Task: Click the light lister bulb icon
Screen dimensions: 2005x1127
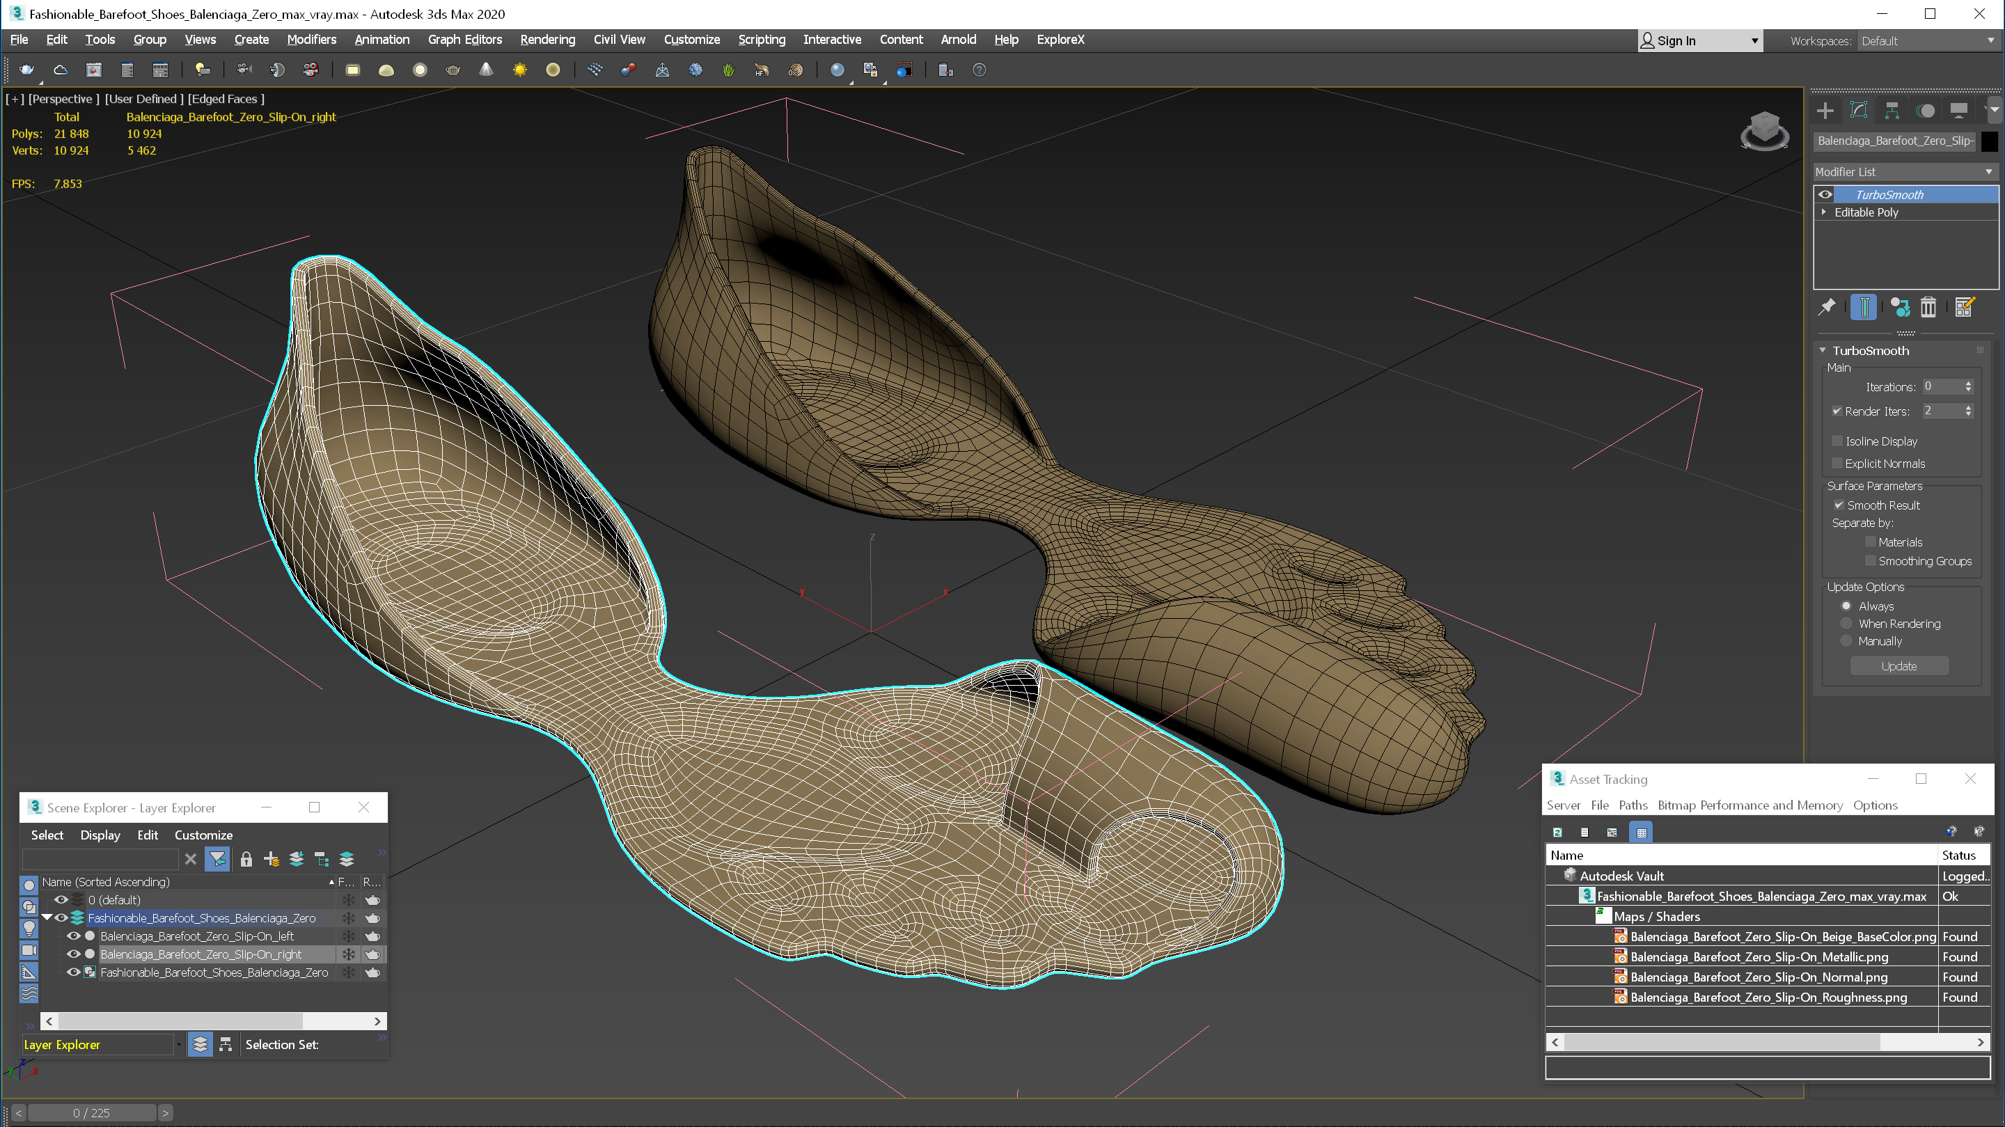Action: [x=203, y=70]
